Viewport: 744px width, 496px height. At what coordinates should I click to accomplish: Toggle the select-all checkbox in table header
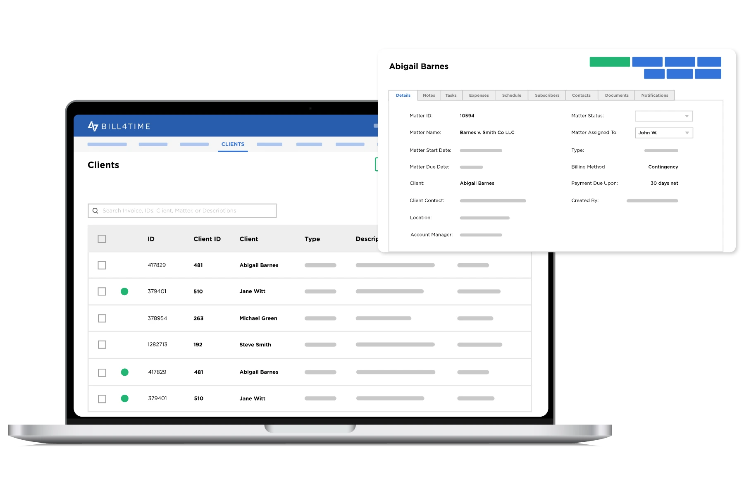[102, 239]
